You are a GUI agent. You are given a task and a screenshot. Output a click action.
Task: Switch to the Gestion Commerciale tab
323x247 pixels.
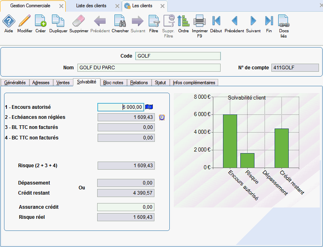coord(30,6)
